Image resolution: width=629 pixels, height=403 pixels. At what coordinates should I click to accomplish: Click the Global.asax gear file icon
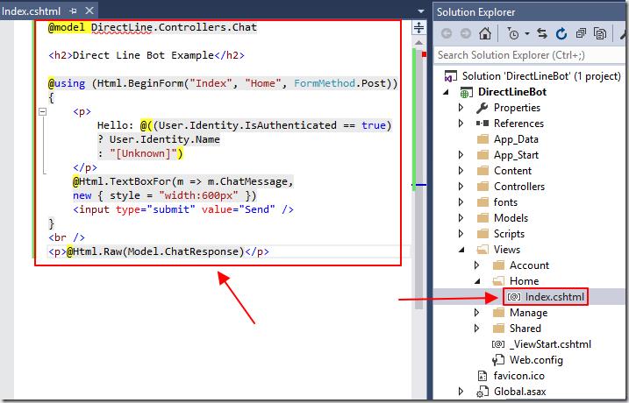click(482, 392)
